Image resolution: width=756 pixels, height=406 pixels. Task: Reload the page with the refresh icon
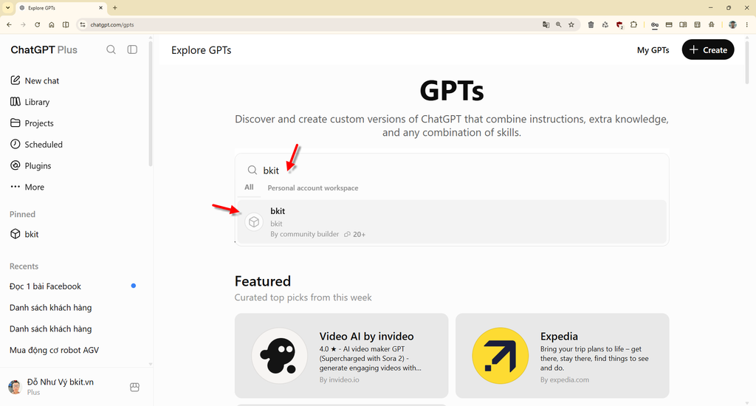click(x=37, y=24)
